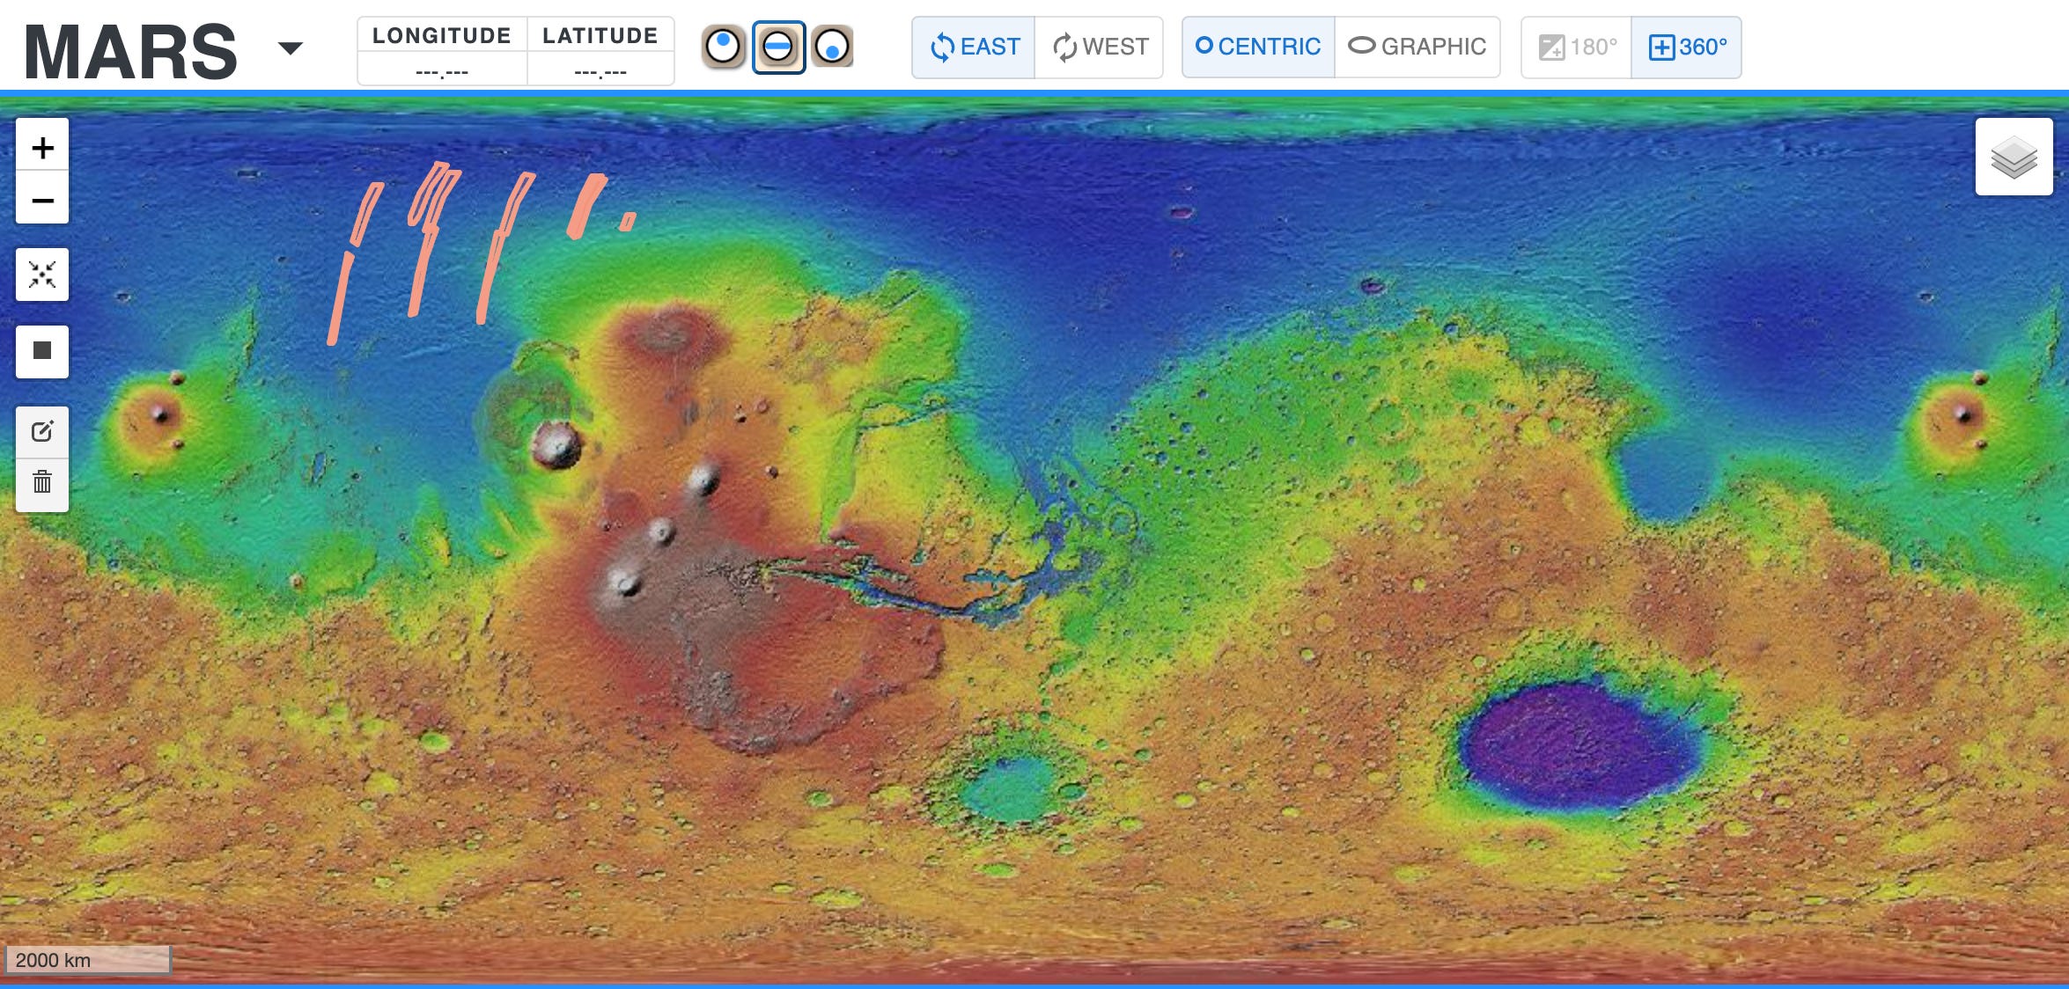Switch to north polar projection

pos(724,47)
